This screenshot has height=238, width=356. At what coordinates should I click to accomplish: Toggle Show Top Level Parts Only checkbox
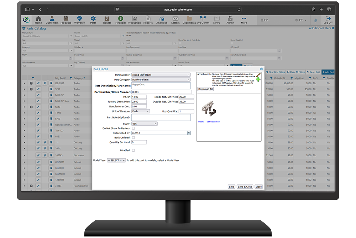coord(180,43)
